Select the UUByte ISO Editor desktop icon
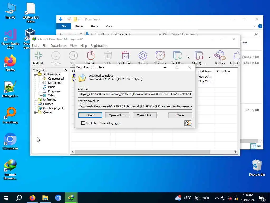Screen dimensions: 270x203 tap(31, 13)
